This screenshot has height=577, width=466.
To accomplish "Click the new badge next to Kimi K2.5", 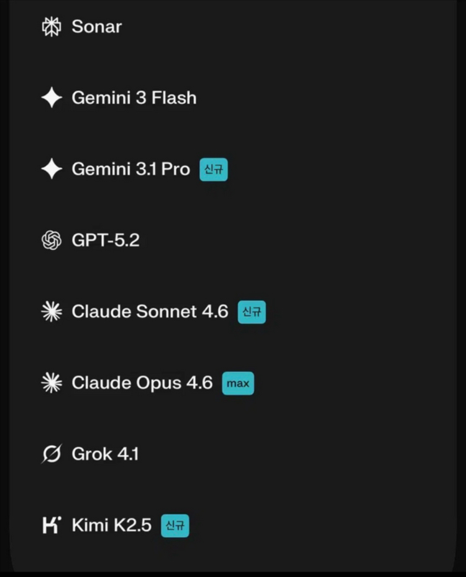I will pos(175,526).
